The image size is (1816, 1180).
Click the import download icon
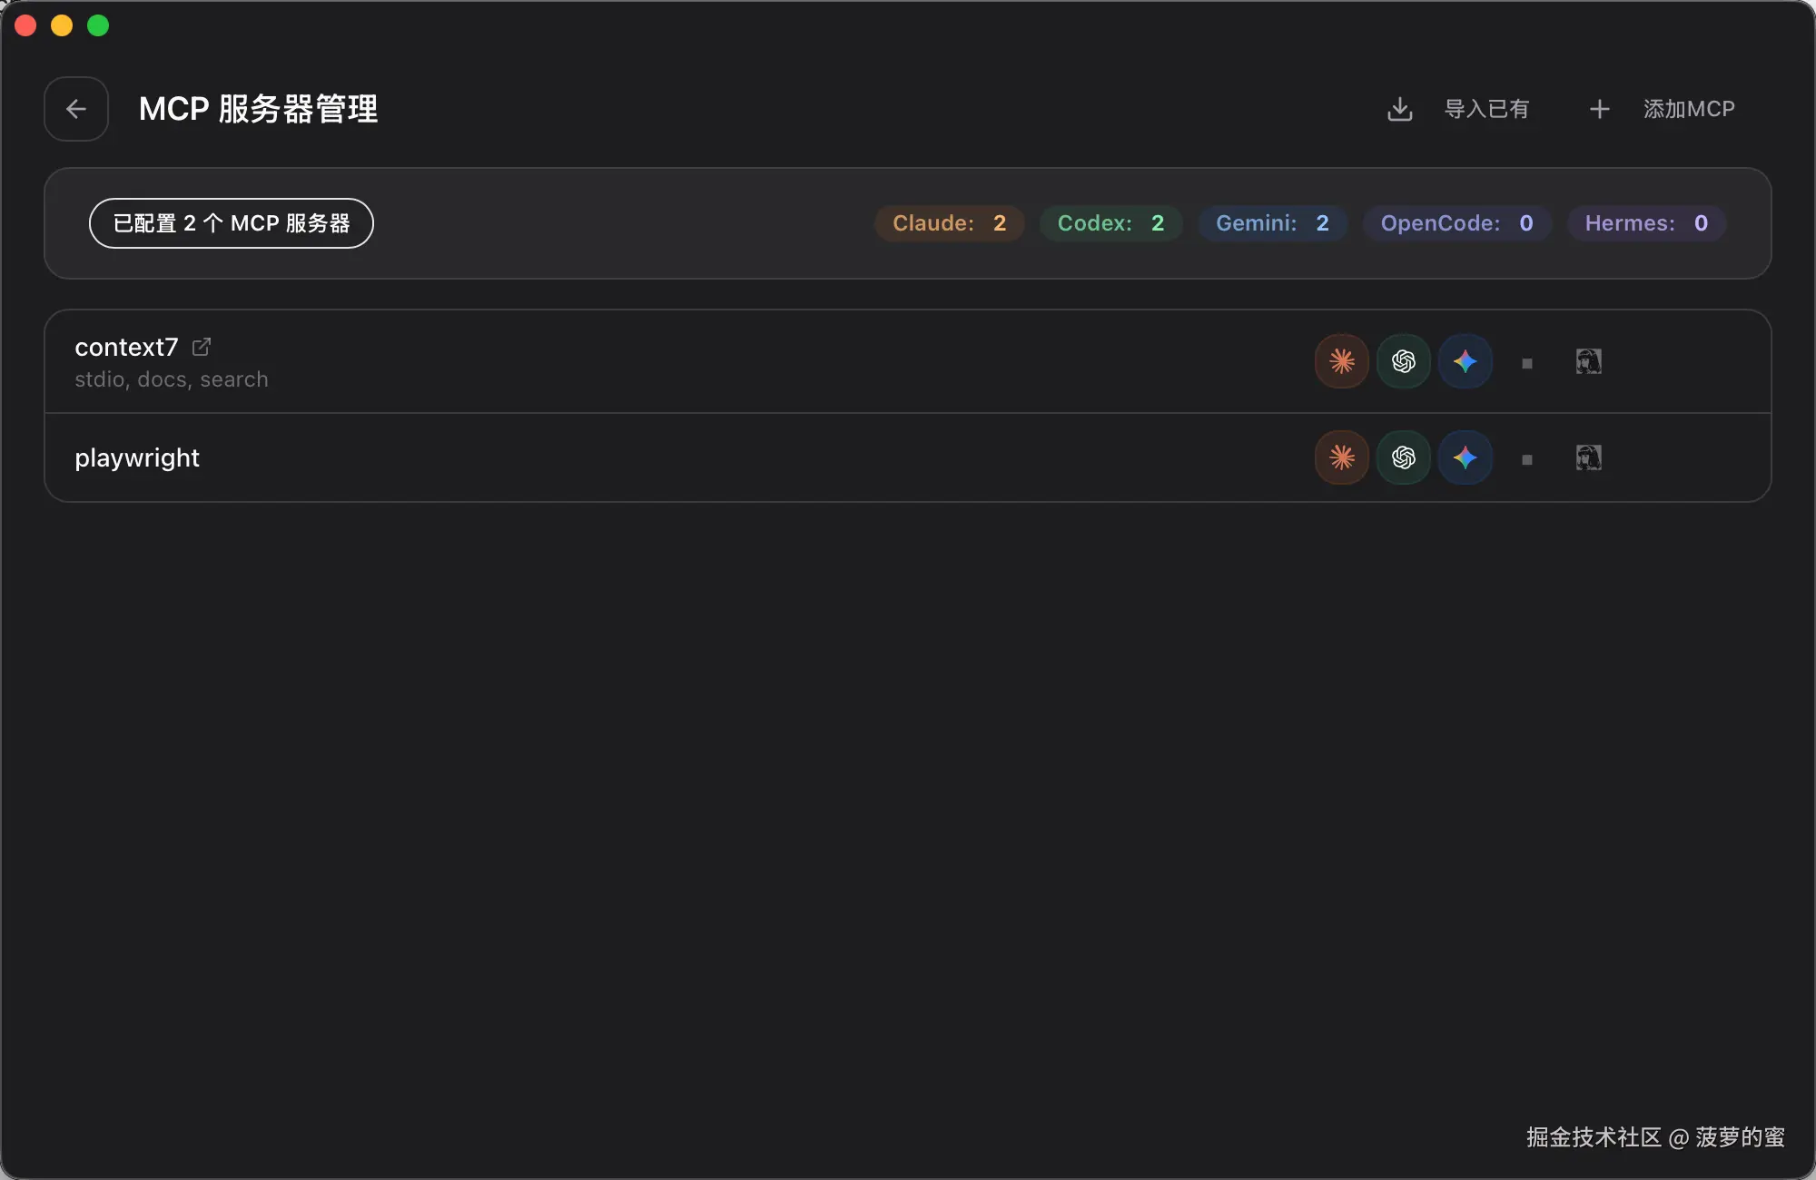(1399, 109)
